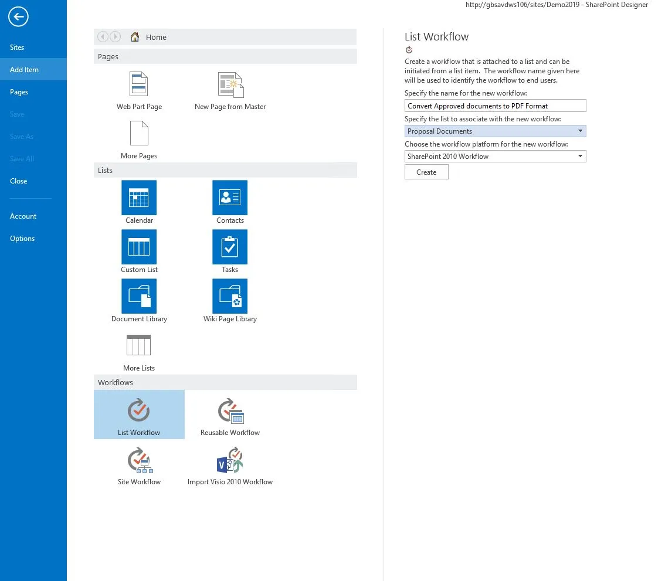
Task: Click the Create button
Action: click(426, 172)
